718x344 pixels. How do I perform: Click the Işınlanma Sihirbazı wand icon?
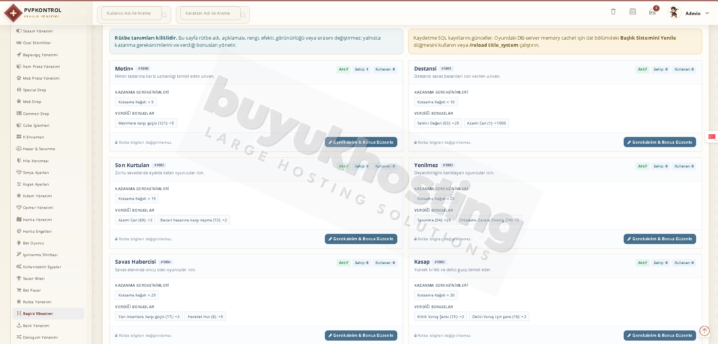[x=19, y=255]
